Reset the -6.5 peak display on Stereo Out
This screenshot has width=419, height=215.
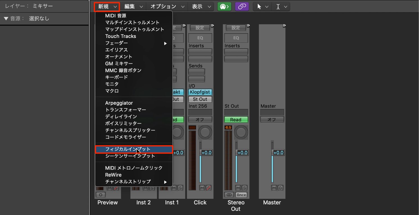(x=228, y=127)
